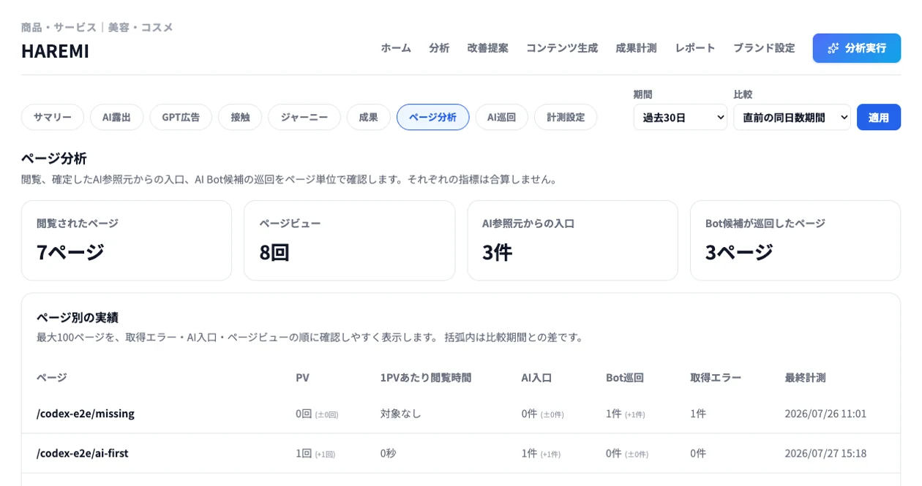Click the HAREMI brand title

pos(55,50)
